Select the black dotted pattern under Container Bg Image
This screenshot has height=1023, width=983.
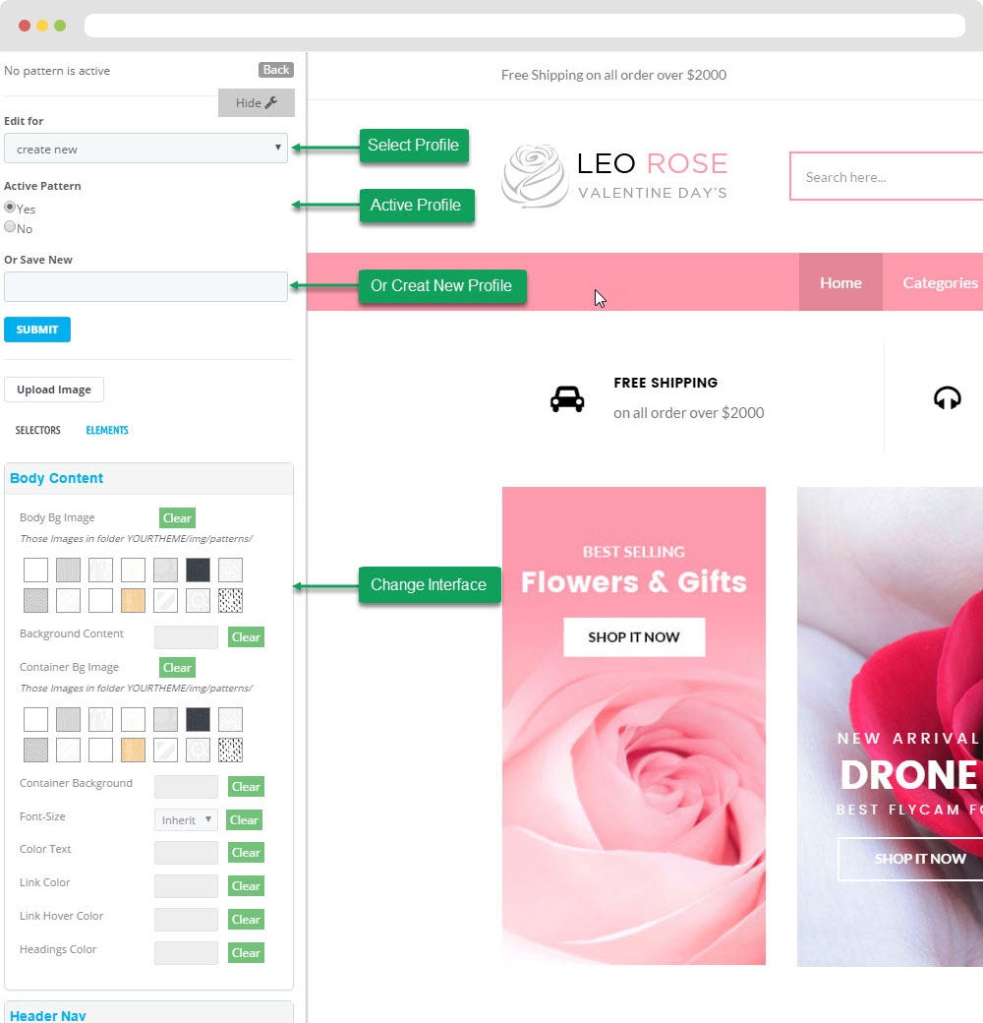pos(230,750)
